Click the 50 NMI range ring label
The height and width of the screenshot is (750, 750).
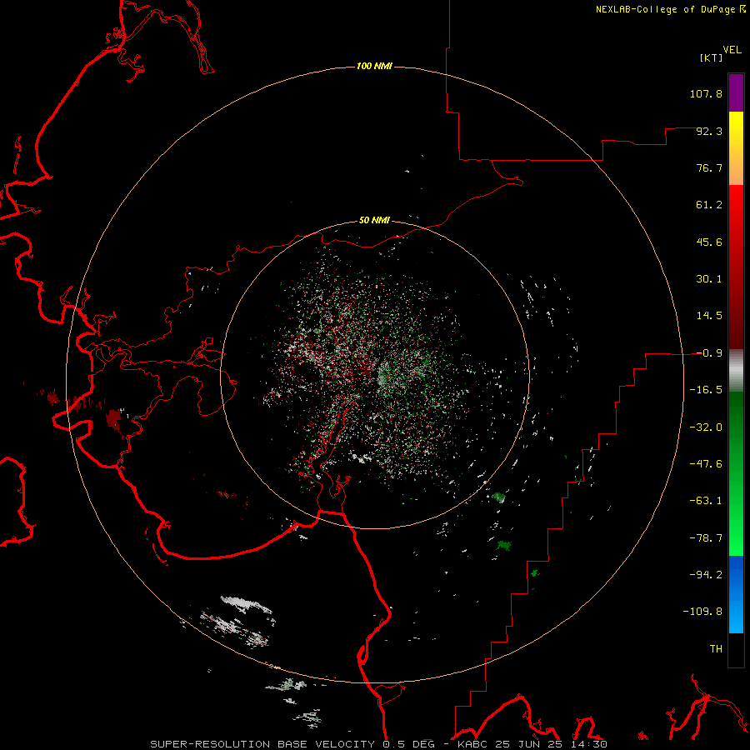[374, 221]
